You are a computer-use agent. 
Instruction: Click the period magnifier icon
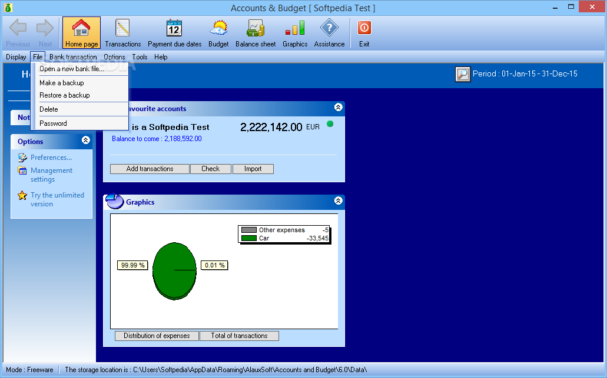[463, 74]
